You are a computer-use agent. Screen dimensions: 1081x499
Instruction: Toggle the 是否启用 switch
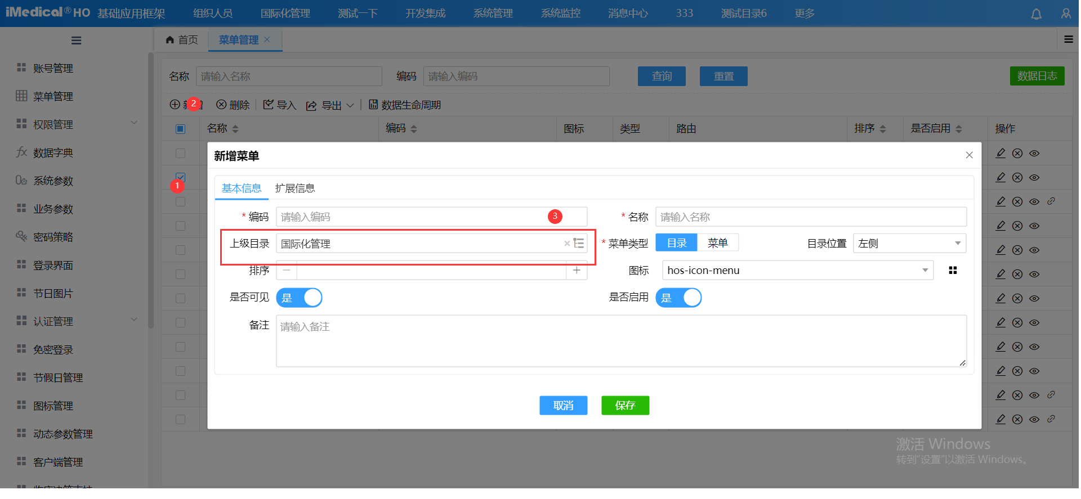(x=678, y=298)
